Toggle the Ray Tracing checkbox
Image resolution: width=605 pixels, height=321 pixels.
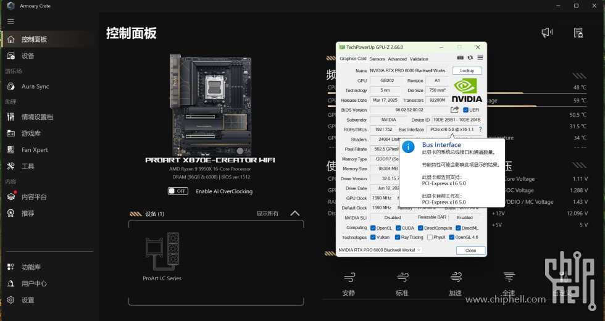(x=398, y=237)
